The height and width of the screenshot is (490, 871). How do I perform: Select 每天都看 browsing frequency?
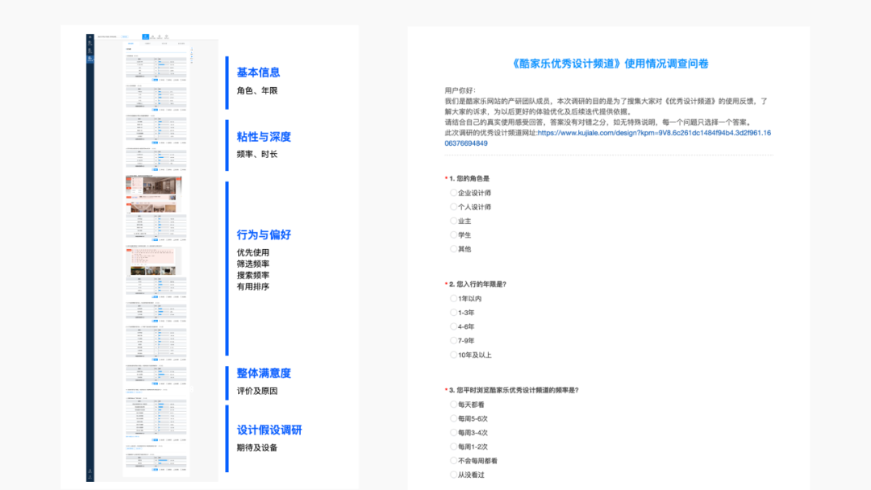pyautogui.click(x=454, y=405)
